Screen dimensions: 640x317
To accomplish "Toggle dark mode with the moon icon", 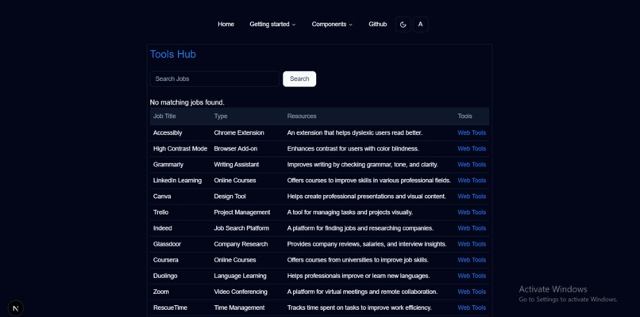I will [403, 25].
